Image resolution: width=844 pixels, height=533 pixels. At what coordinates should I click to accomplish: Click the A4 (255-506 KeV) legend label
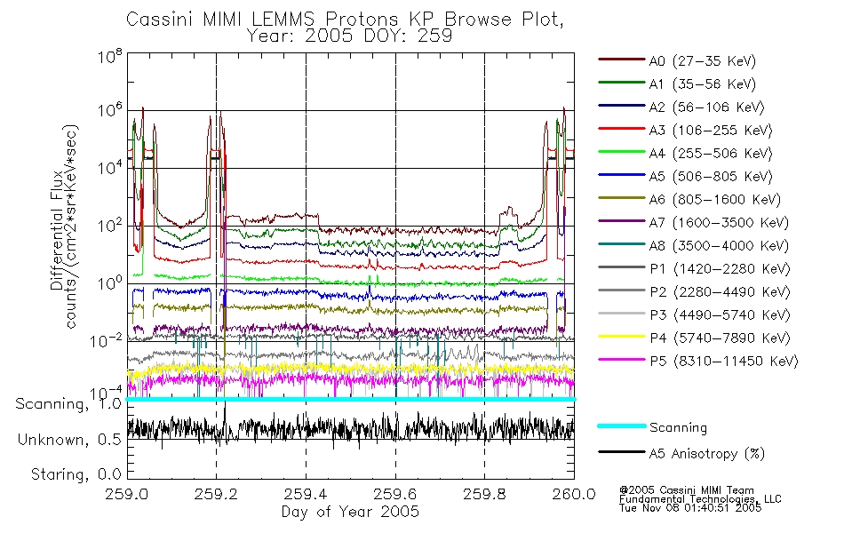click(x=711, y=154)
